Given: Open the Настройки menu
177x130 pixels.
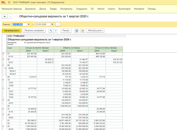Looking at the screenshot, I should (139, 9).
